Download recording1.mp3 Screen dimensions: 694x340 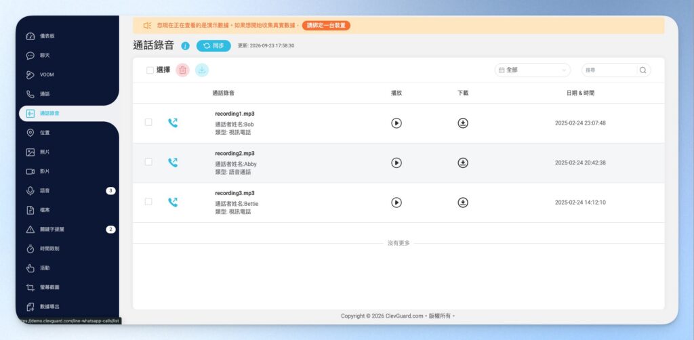(x=463, y=123)
